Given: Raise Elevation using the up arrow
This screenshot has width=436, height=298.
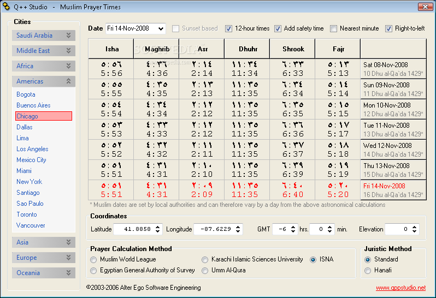Looking at the screenshot, I should (x=414, y=227).
